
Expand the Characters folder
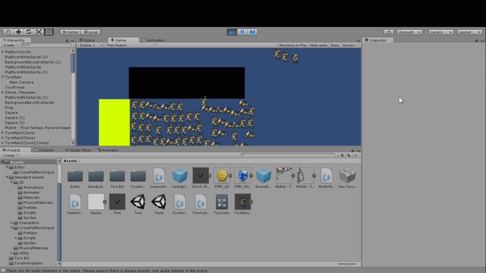12,223
